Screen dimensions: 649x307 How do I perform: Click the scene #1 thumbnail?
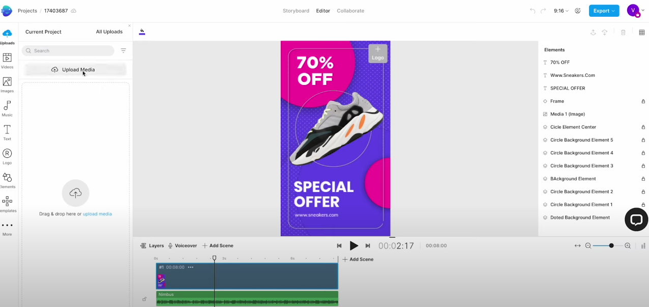(x=161, y=281)
